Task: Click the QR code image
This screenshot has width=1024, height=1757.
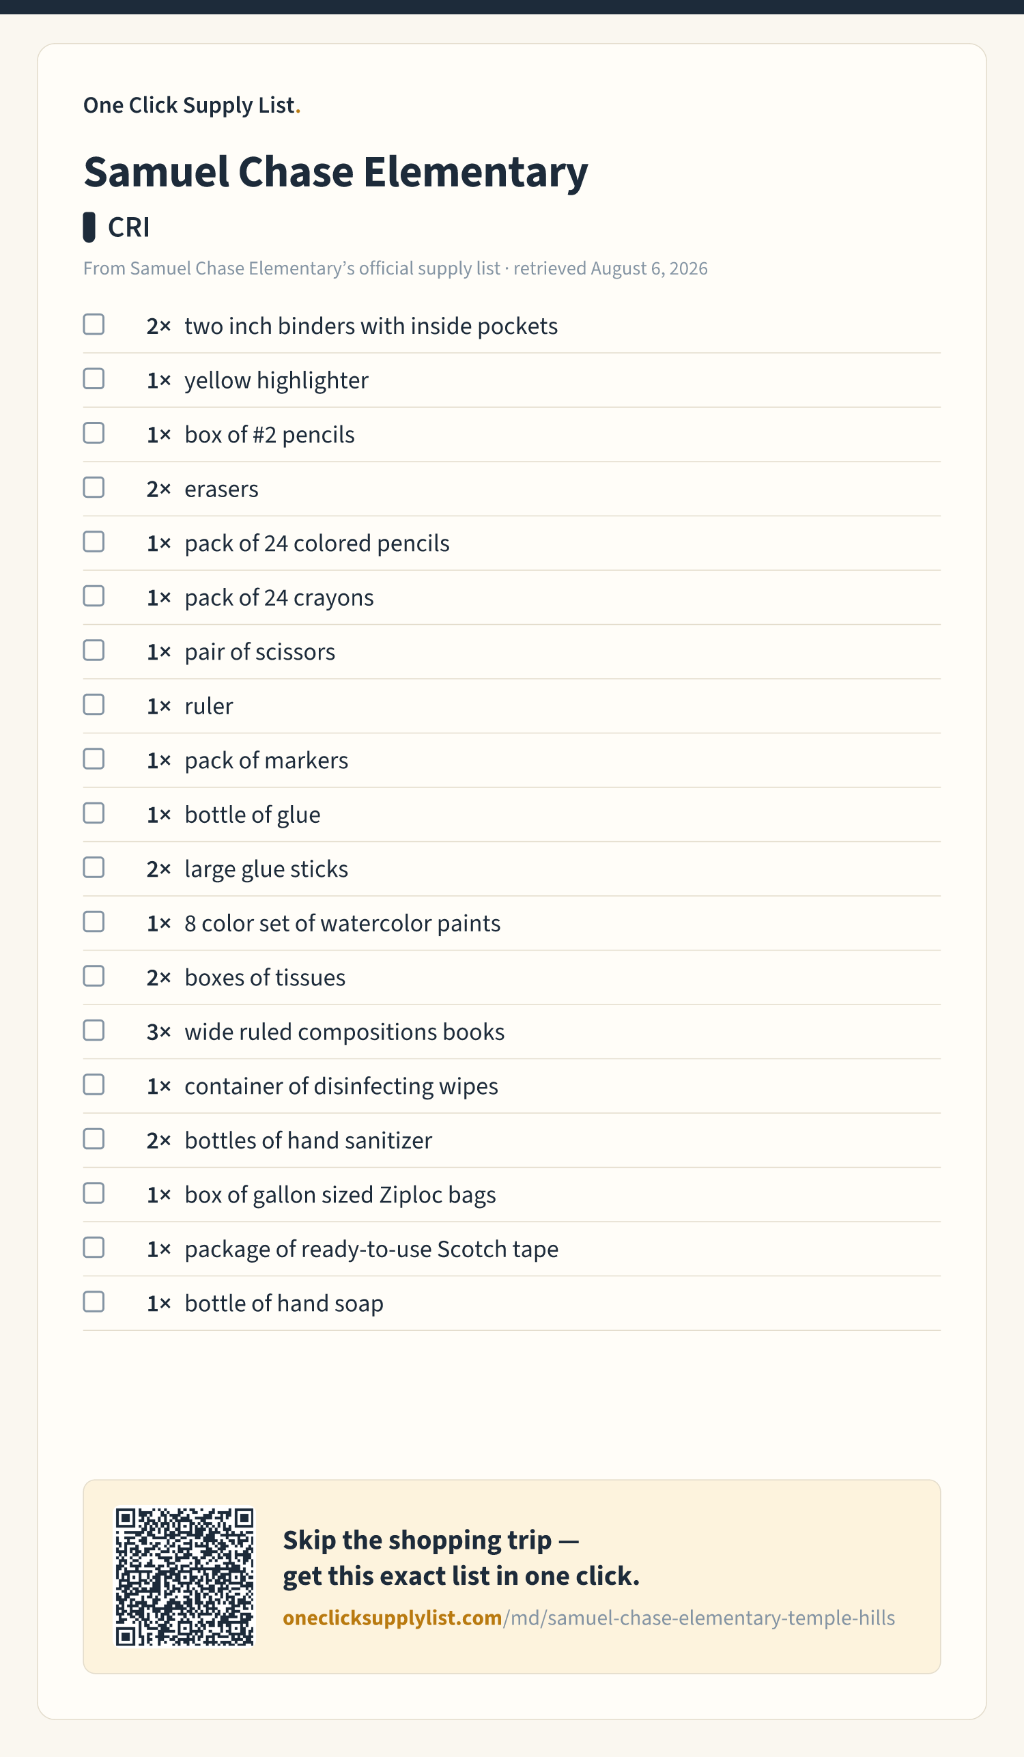Action: point(185,1577)
